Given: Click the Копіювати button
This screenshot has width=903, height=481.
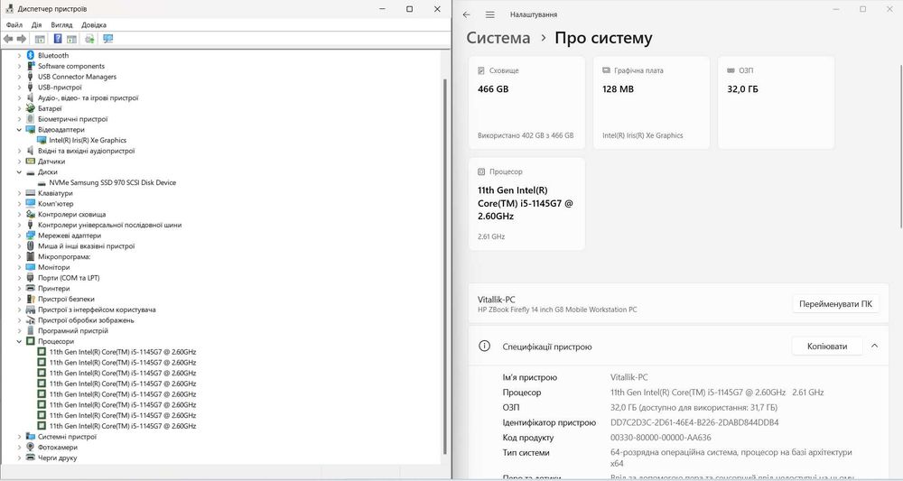Looking at the screenshot, I should (x=827, y=347).
